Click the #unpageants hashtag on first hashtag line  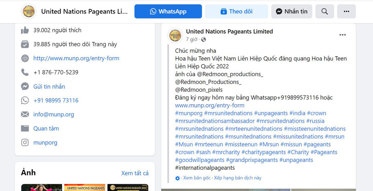coord(271,113)
